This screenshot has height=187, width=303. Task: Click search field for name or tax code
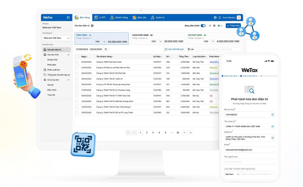click(x=219, y=50)
